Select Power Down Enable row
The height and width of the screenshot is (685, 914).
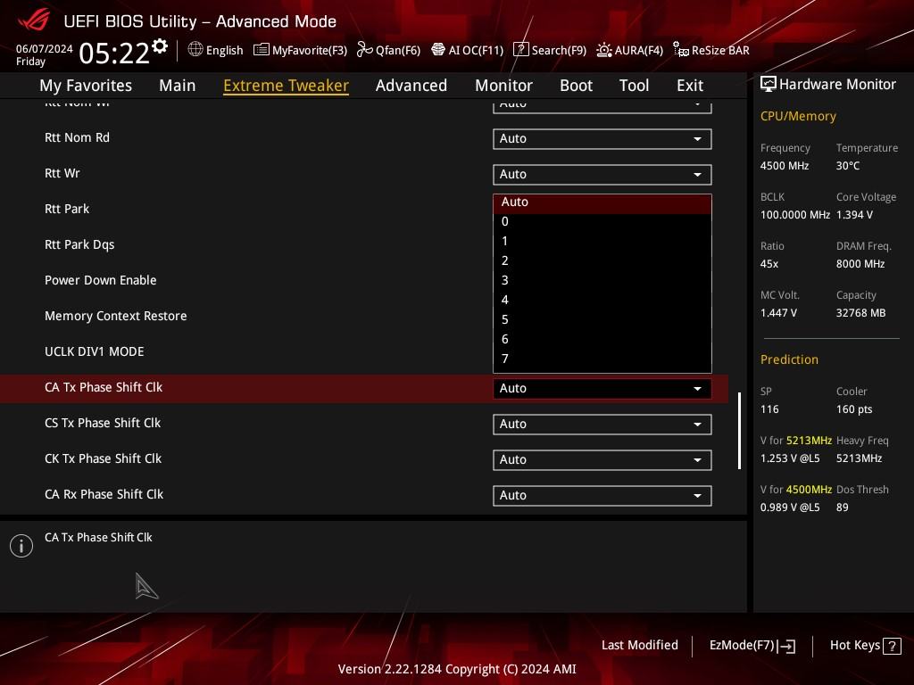(100, 280)
